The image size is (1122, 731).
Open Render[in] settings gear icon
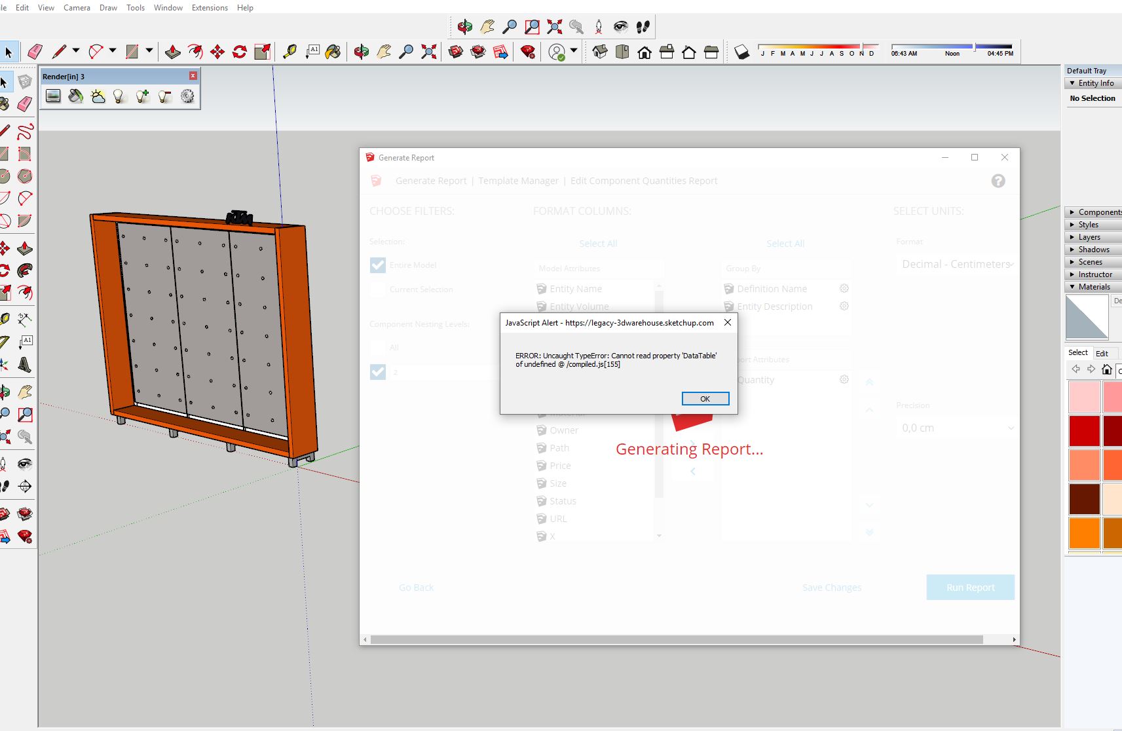point(187,97)
